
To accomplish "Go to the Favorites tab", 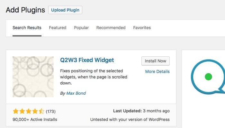I will pos(142,28).
